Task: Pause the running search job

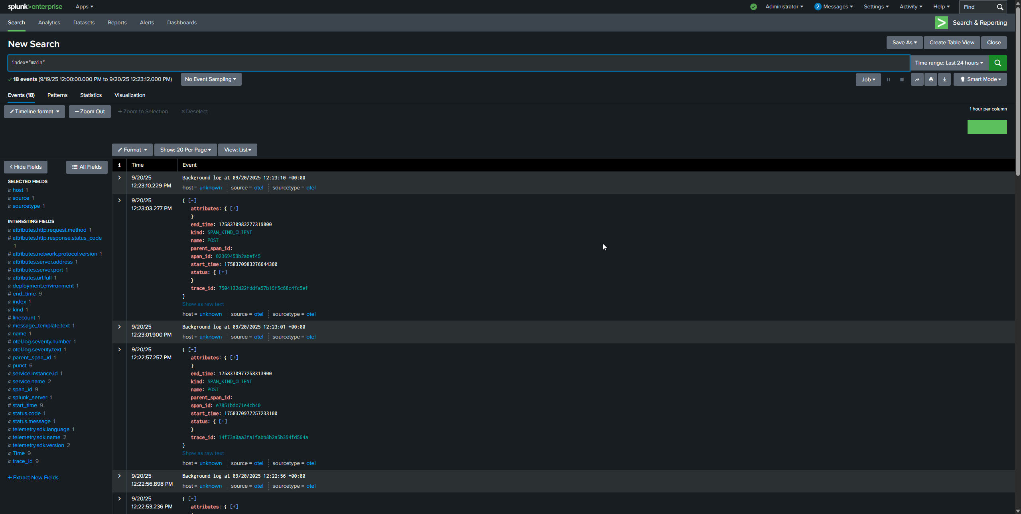Action: tap(889, 79)
